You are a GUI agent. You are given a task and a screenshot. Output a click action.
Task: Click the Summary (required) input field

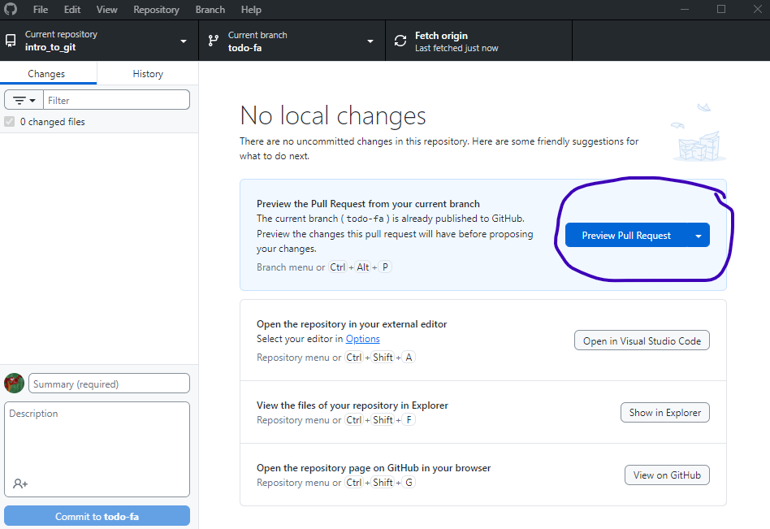click(x=110, y=384)
